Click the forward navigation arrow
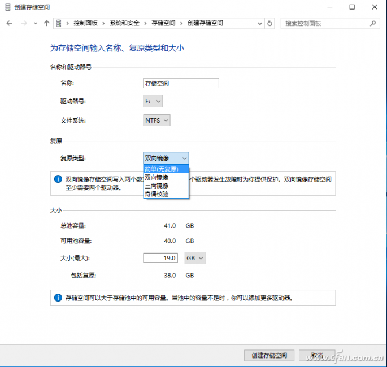 click(24, 23)
